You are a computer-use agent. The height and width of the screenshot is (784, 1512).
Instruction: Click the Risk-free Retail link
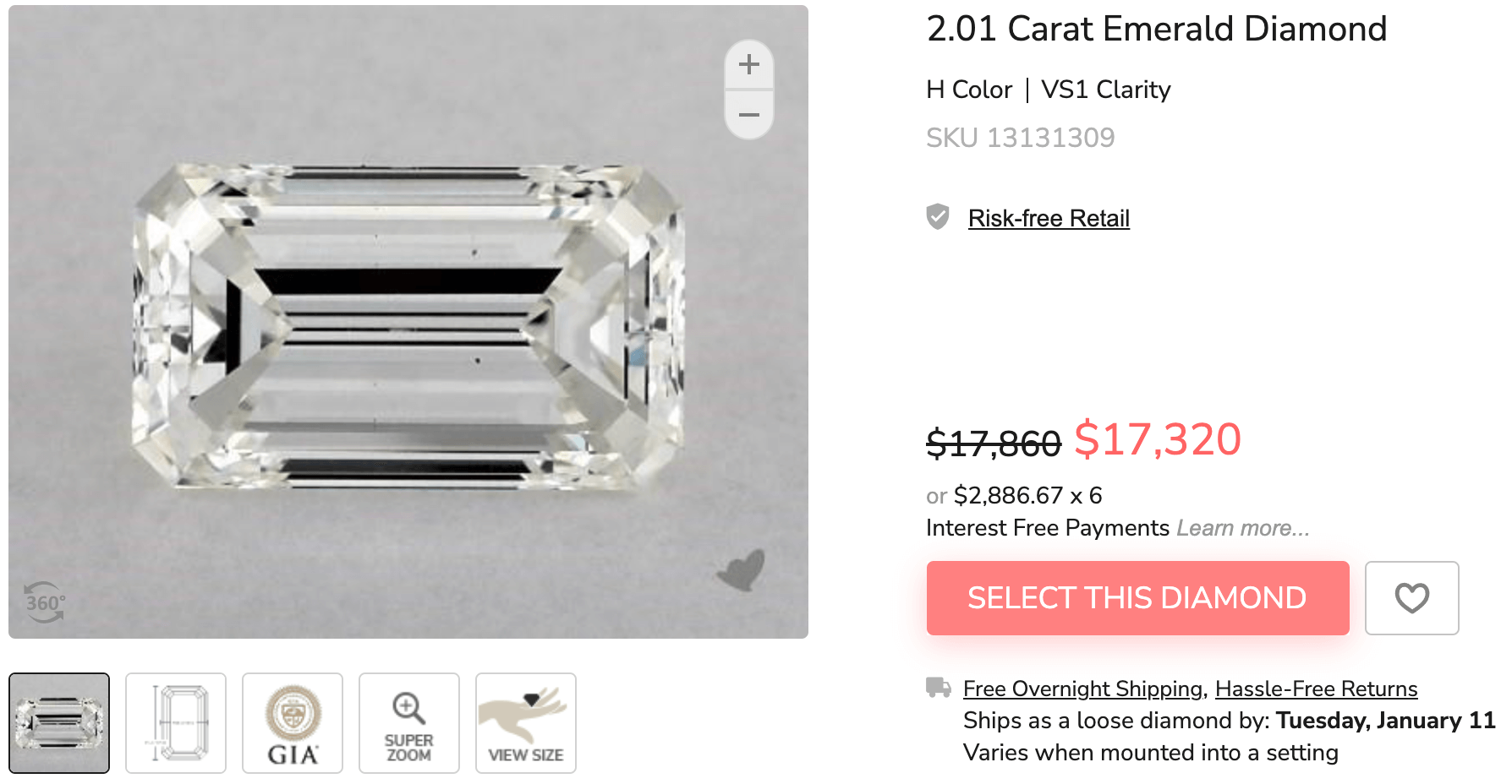point(1048,217)
